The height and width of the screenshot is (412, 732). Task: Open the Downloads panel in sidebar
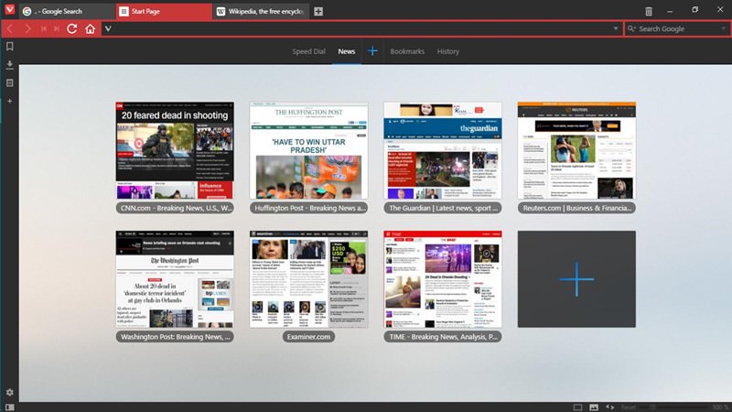tap(9, 64)
